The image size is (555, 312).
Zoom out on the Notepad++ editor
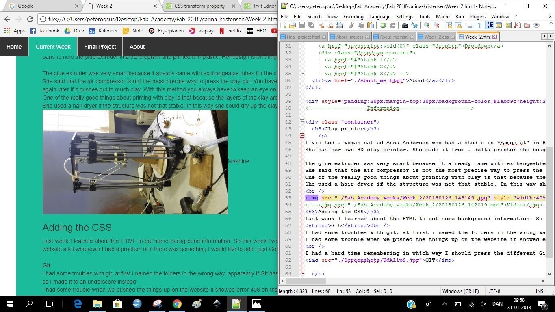436,25
